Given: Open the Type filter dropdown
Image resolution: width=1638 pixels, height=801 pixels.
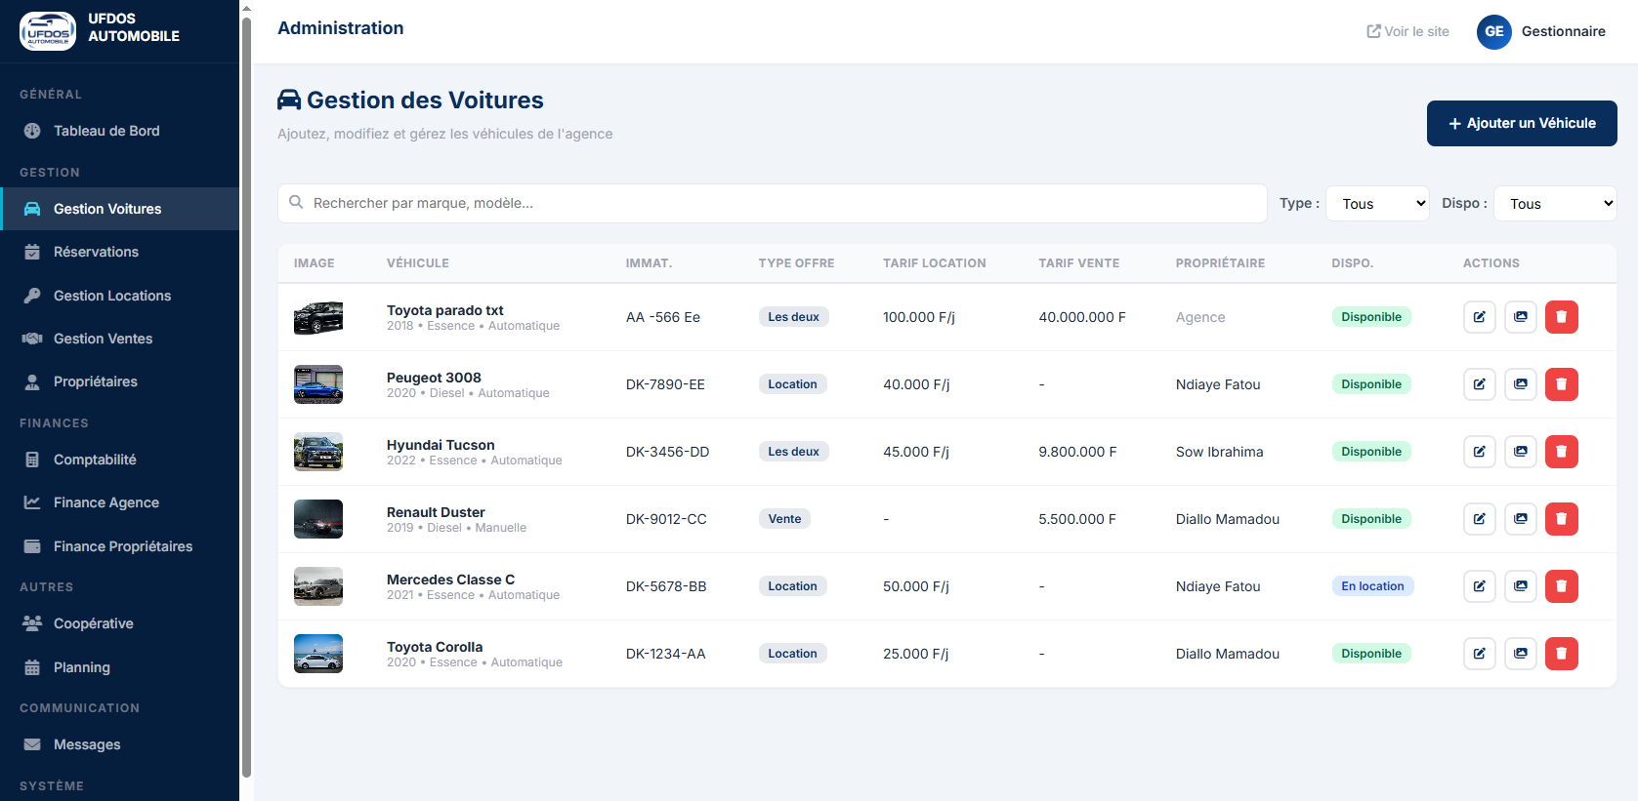Looking at the screenshot, I should [x=1377, y=204].
